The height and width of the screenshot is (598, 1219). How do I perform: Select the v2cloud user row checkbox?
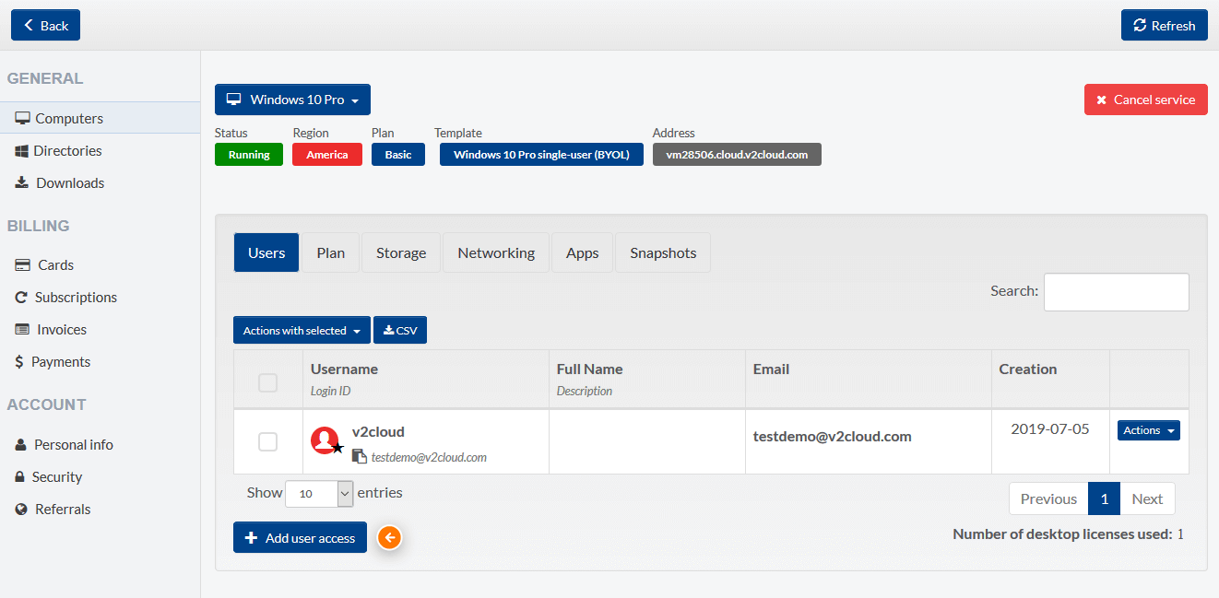(x=267, y=442)
